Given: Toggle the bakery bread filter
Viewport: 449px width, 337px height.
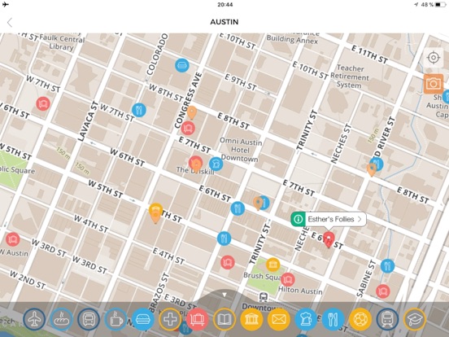Looking at the screenshot, I should coord(61,319).
